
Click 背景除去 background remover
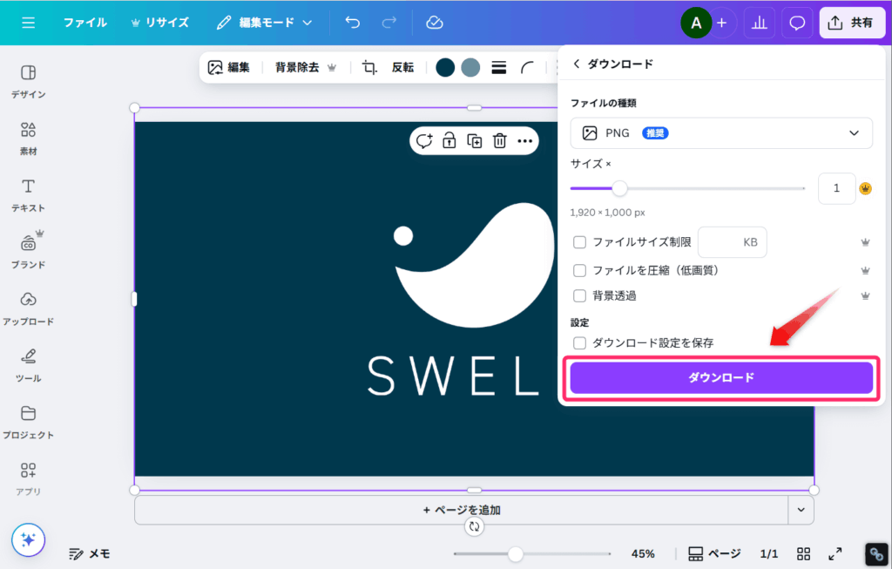(x=306, y=68)
